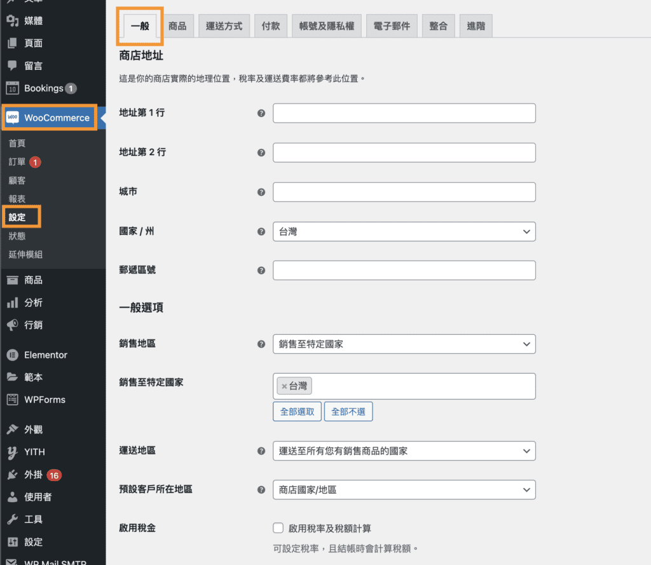Click the WooCommerce sidebar icon
Image resolution: width=651 pixels, height=565 pixels.
pyautogui.click(x=48, y=118)
